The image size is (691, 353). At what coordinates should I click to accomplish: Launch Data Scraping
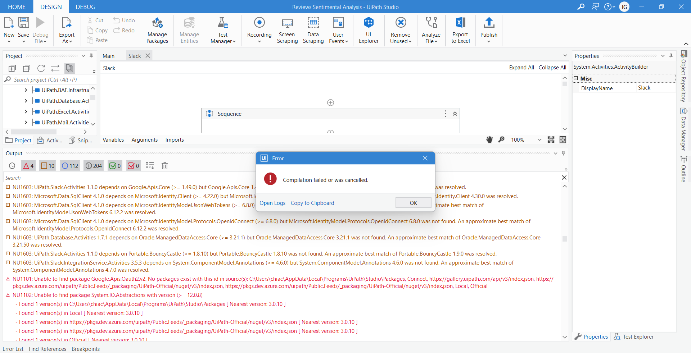pos(313,31)
